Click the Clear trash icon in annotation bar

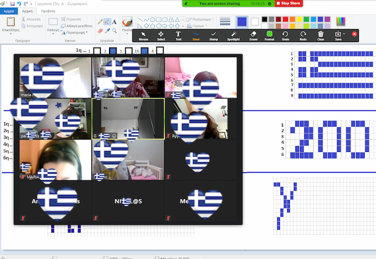point(320,36)
